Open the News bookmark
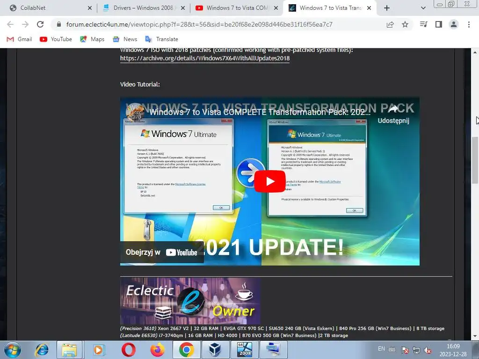 coord(125,39)
